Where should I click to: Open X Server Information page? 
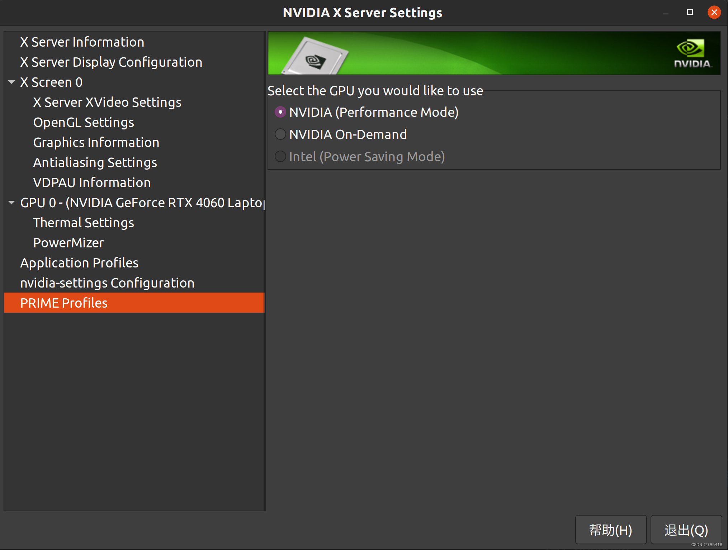coord(82,42)
